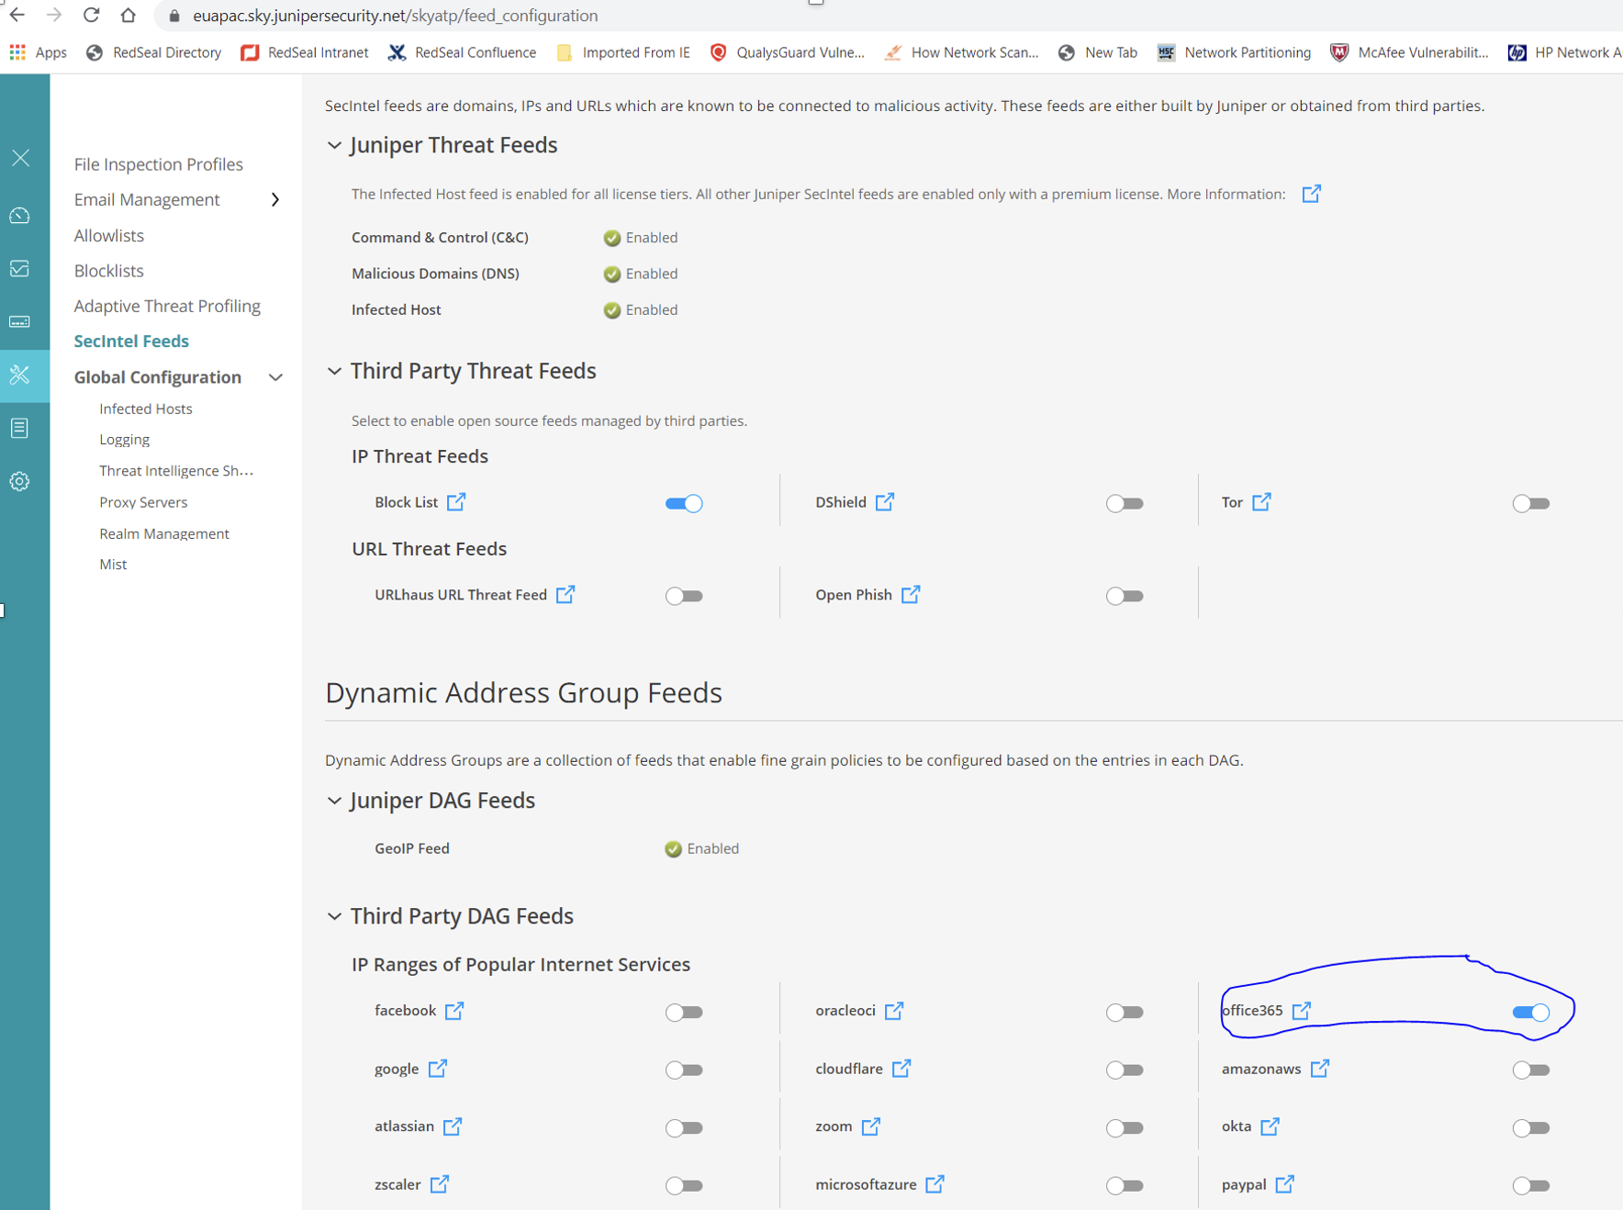The image size is (1623, 1210).
Task: Collapse the Third Party DAG Feeds section
Action: (x=334, y=916)
